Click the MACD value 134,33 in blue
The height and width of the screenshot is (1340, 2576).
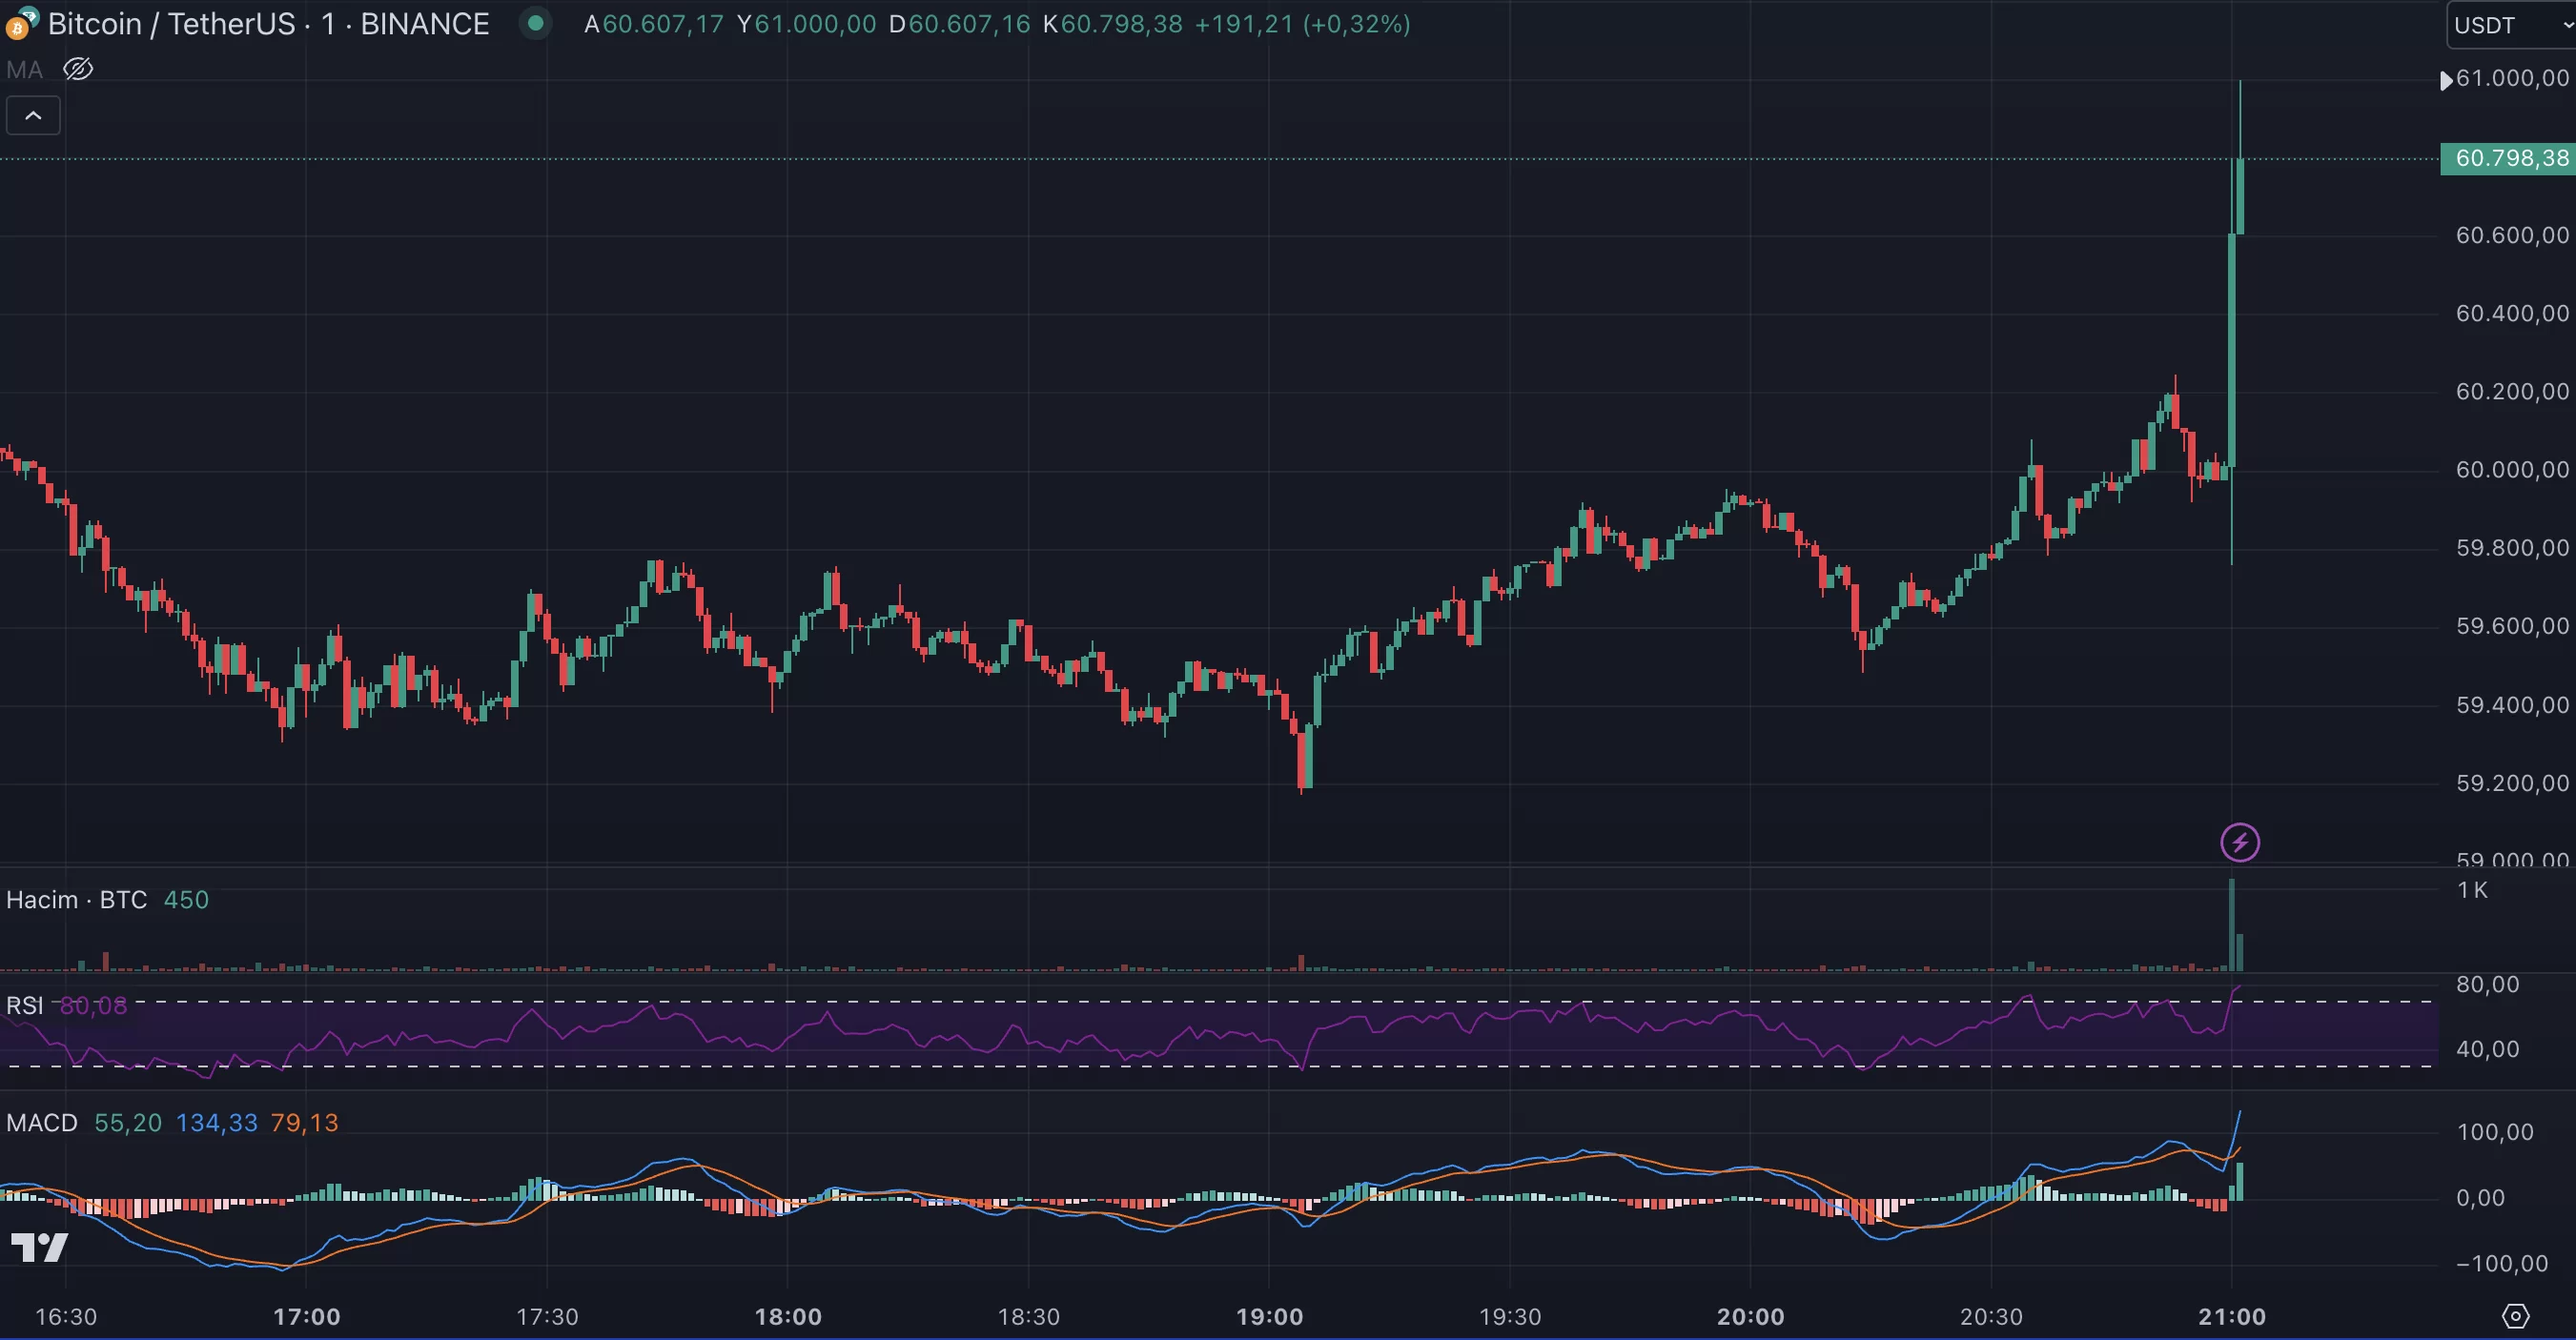216,1123
